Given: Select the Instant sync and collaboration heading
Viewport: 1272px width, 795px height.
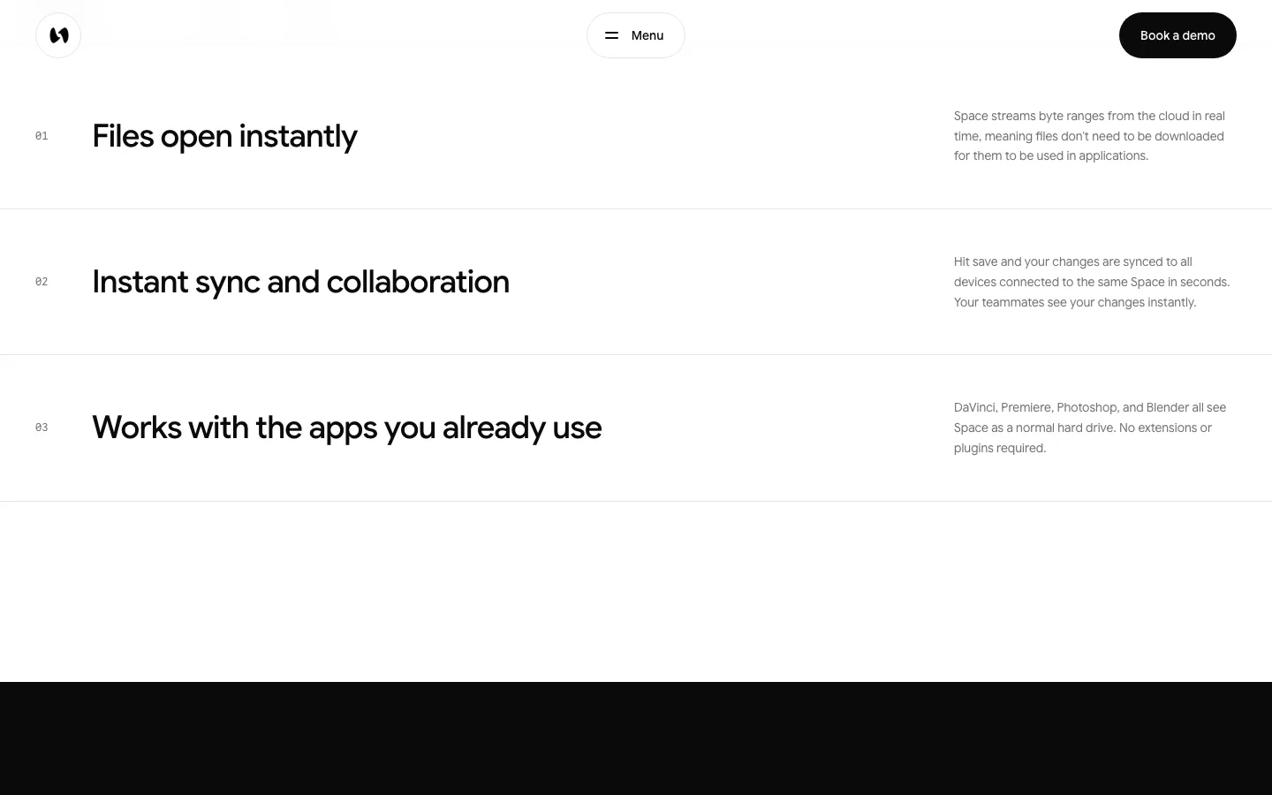Looking at the screenshot, I should [300, 282].
